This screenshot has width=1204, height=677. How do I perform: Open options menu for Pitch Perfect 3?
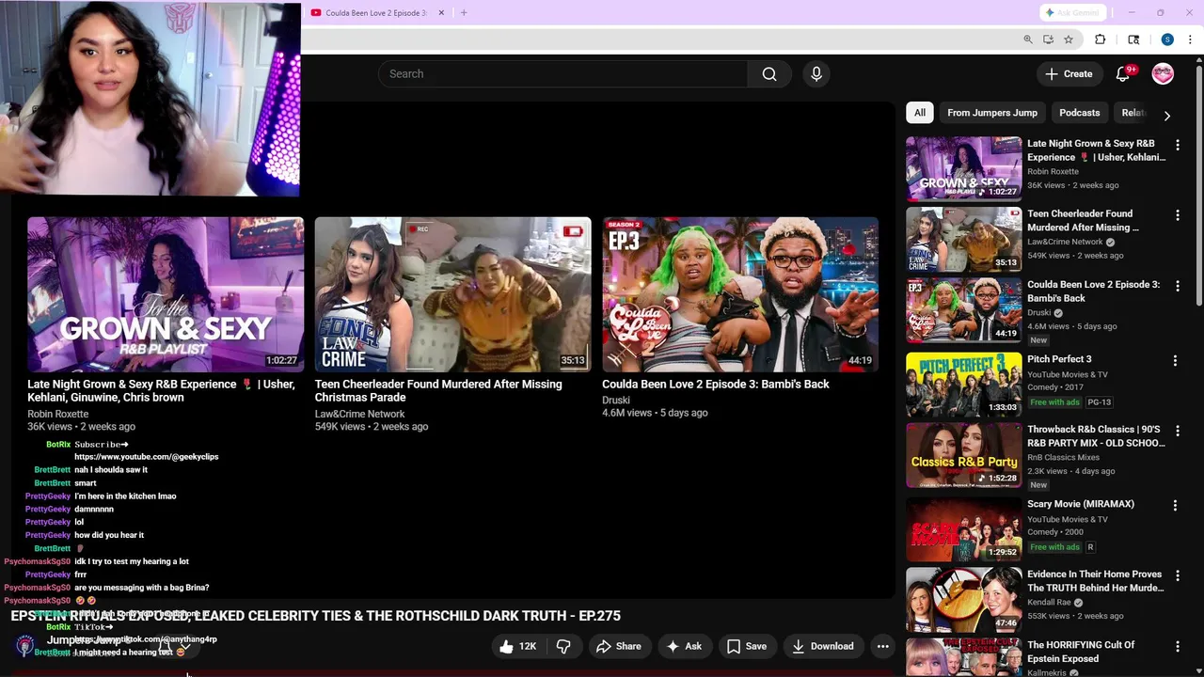pyautogui.click(x=1175, y=361)
